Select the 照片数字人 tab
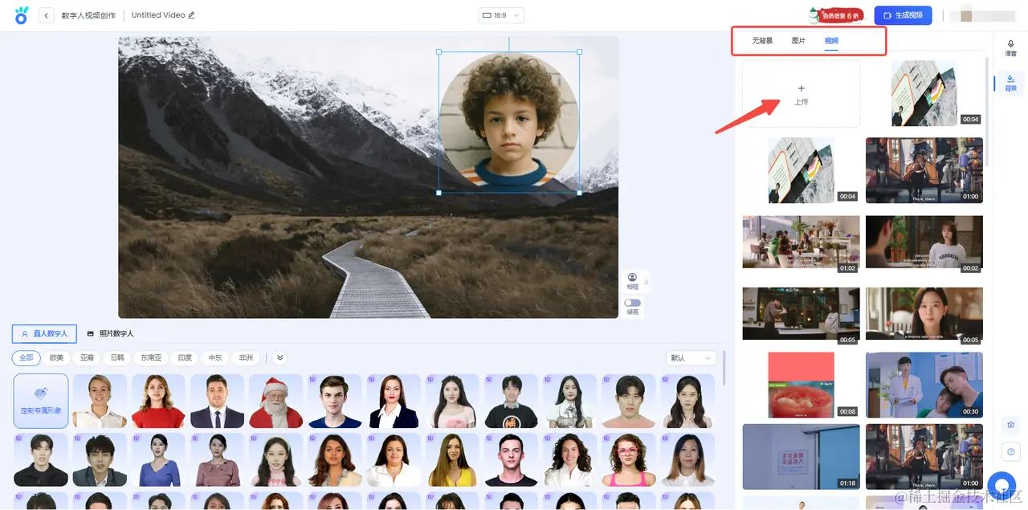Screen dimensions: 1028x510 (x=110, y=333)
